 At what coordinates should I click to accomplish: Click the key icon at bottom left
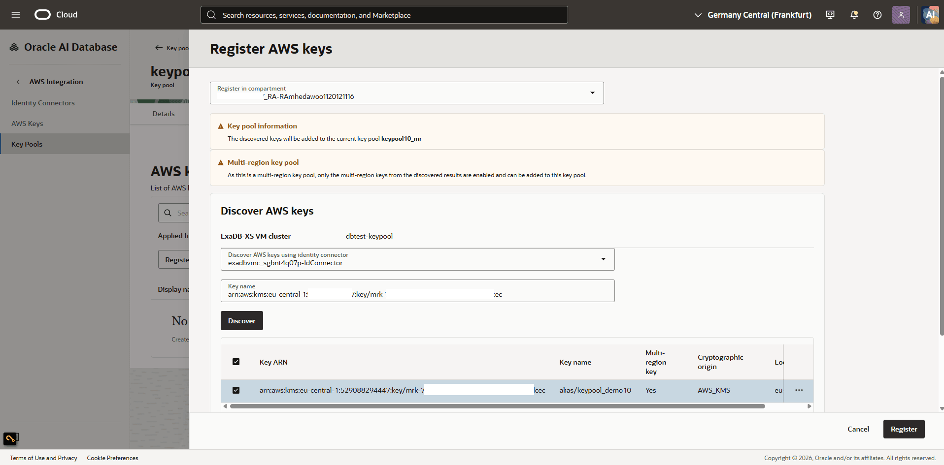pyautogui.click(x=10, y=438)
